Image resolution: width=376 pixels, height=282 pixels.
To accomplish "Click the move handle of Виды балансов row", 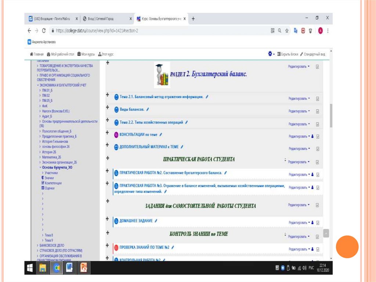I will point(108,107).
